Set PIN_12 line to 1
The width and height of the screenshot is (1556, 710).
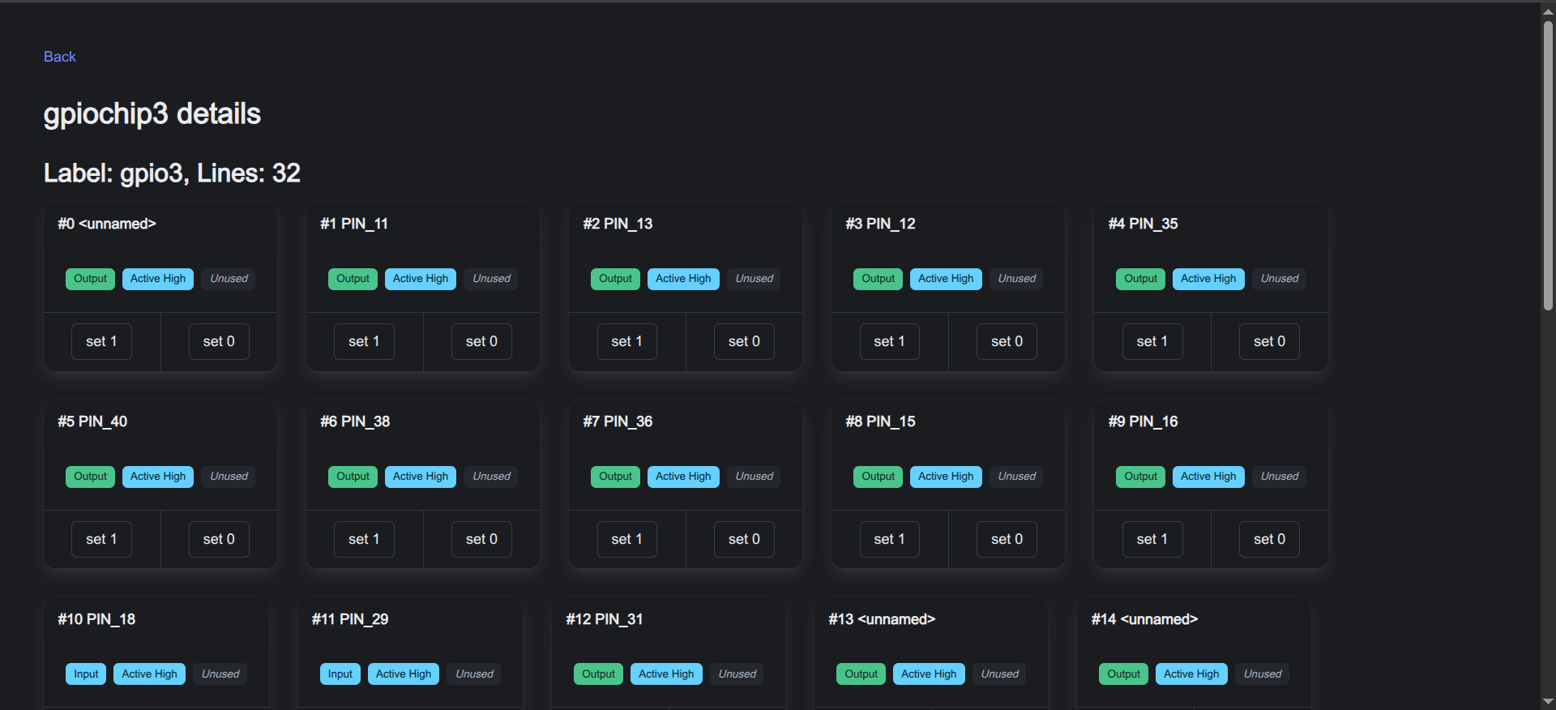(889, 341)
